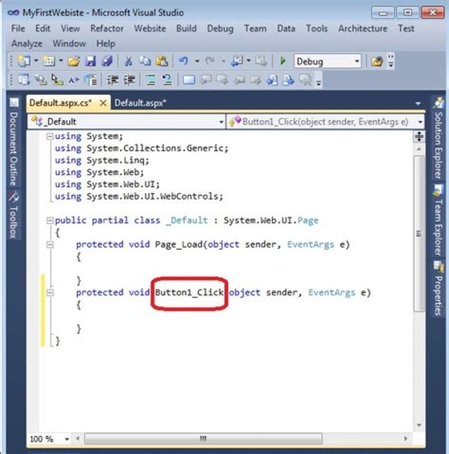Click the horizontal scrollbar thumb
Screen dimensions: 449x454
(x=203, y=438)
